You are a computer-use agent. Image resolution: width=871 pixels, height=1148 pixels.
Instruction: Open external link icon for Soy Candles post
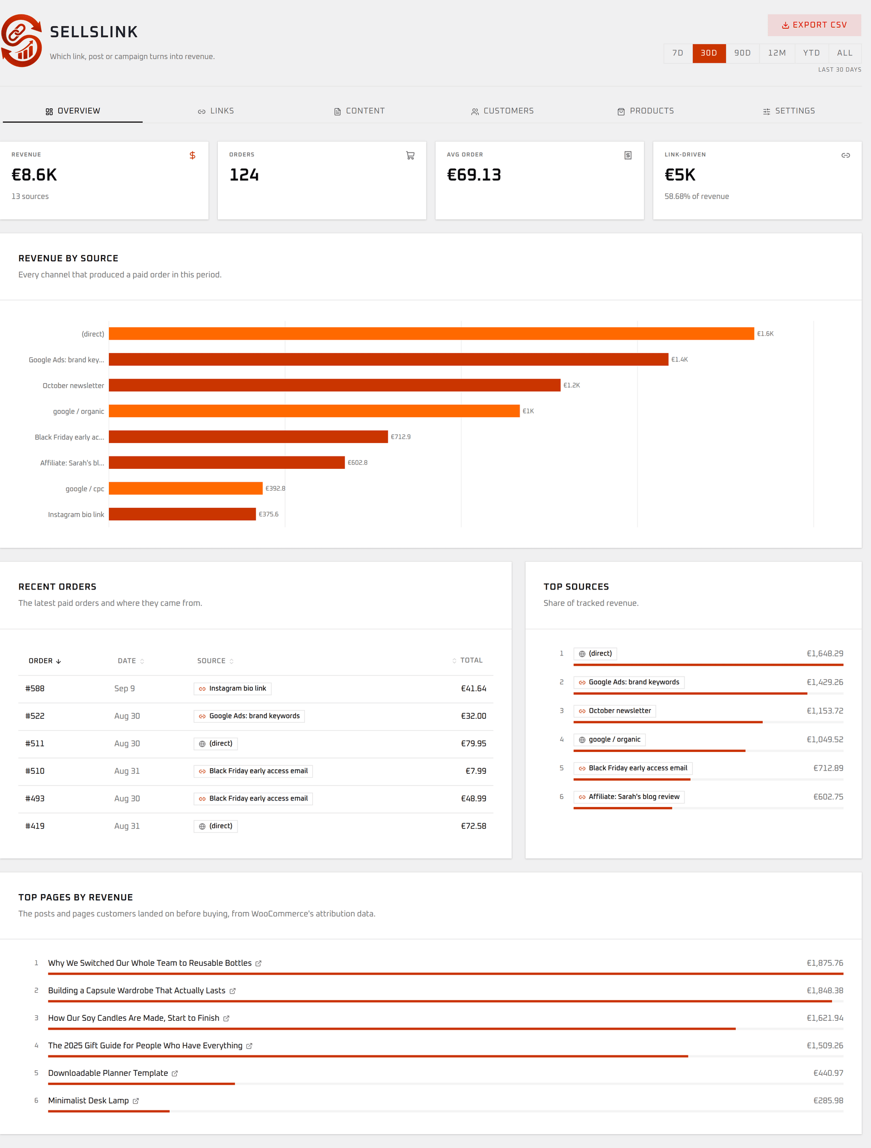(x=226, y=1018)
